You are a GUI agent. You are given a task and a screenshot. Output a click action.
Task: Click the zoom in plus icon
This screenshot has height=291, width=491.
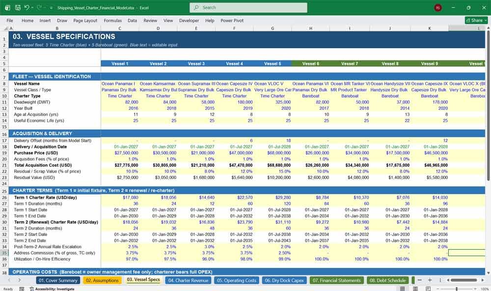476,289
